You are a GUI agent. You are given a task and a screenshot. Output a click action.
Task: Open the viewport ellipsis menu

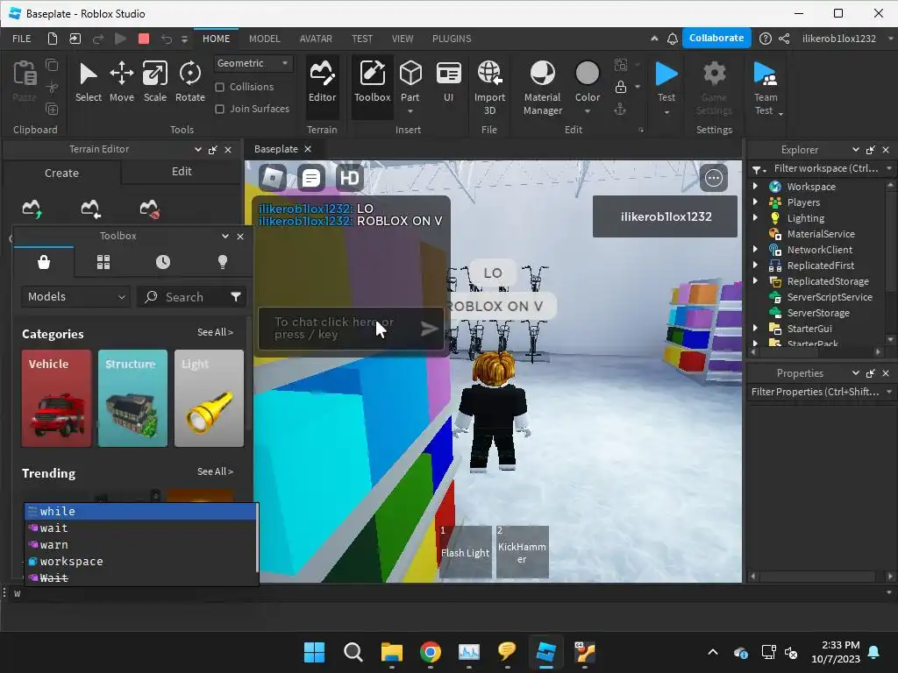click(x=714, y=178)
